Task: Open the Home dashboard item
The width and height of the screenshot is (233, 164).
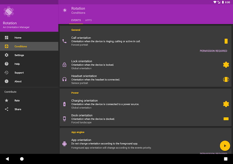Action: (29, 38)
